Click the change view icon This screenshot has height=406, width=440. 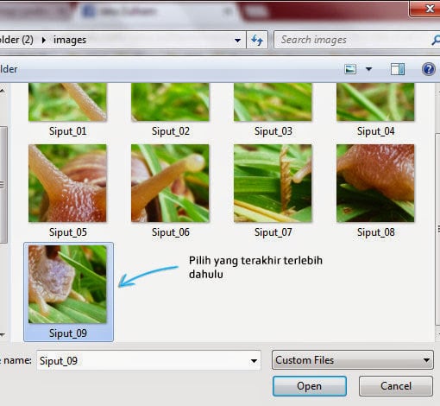(350, 69)
